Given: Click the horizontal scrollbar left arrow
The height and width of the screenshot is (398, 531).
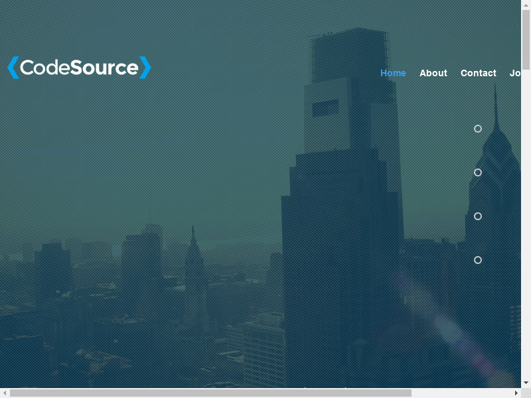Looking at the screenshot, I should (x=5, y=393).
